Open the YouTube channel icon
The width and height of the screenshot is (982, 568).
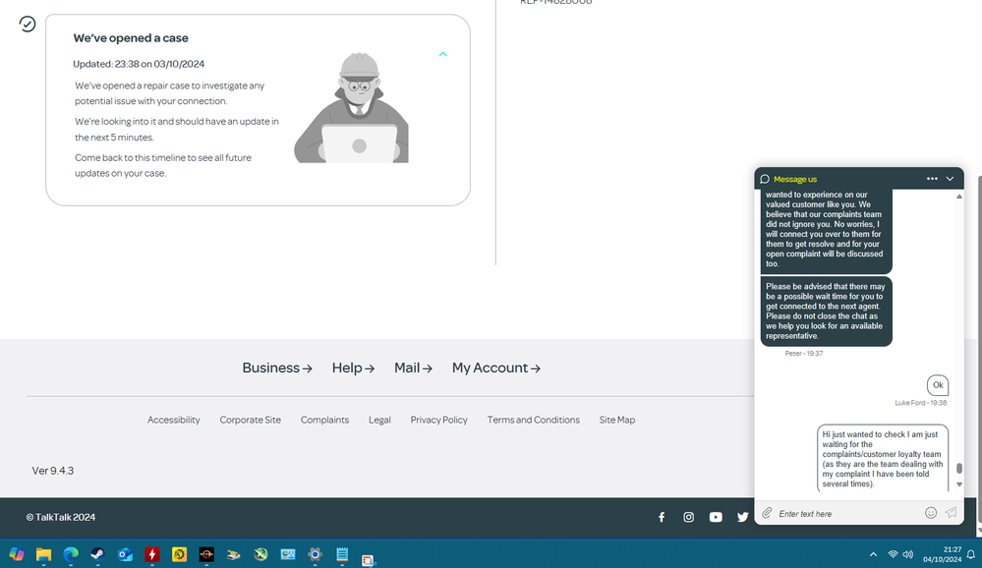(716, 517)
